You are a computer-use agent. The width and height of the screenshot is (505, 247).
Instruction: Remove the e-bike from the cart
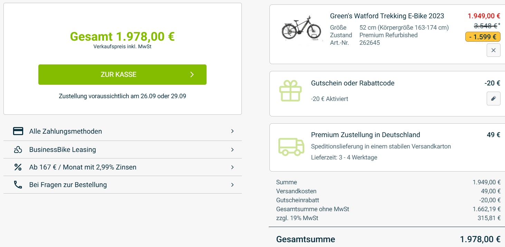pos(493,50)
